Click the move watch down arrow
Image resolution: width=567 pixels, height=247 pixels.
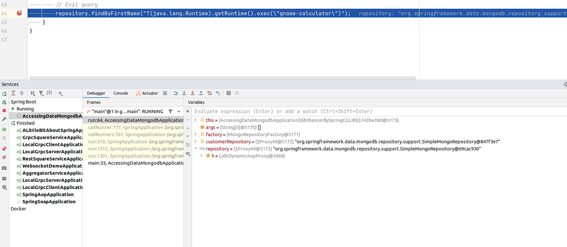[188, 137]
